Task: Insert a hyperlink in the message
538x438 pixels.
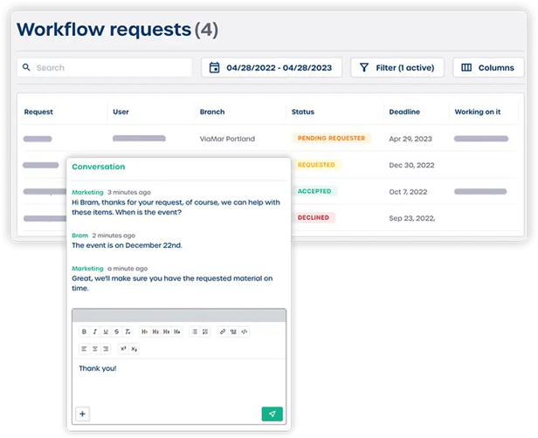Action: pyautogui.click(x=223, y=332)
